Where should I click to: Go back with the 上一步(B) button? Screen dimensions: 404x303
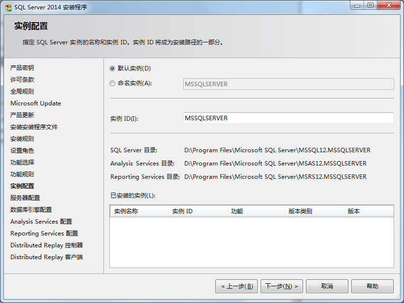coord(236,286)
